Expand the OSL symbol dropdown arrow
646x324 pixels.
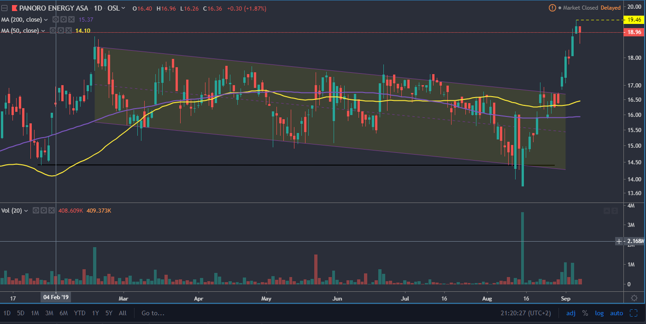[123, 8]
